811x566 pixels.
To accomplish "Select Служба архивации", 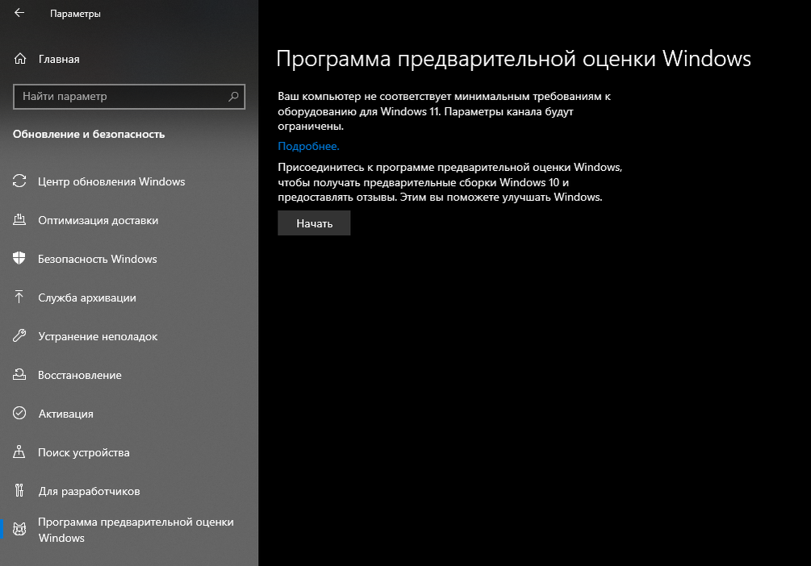I will (x=129, y=298).
